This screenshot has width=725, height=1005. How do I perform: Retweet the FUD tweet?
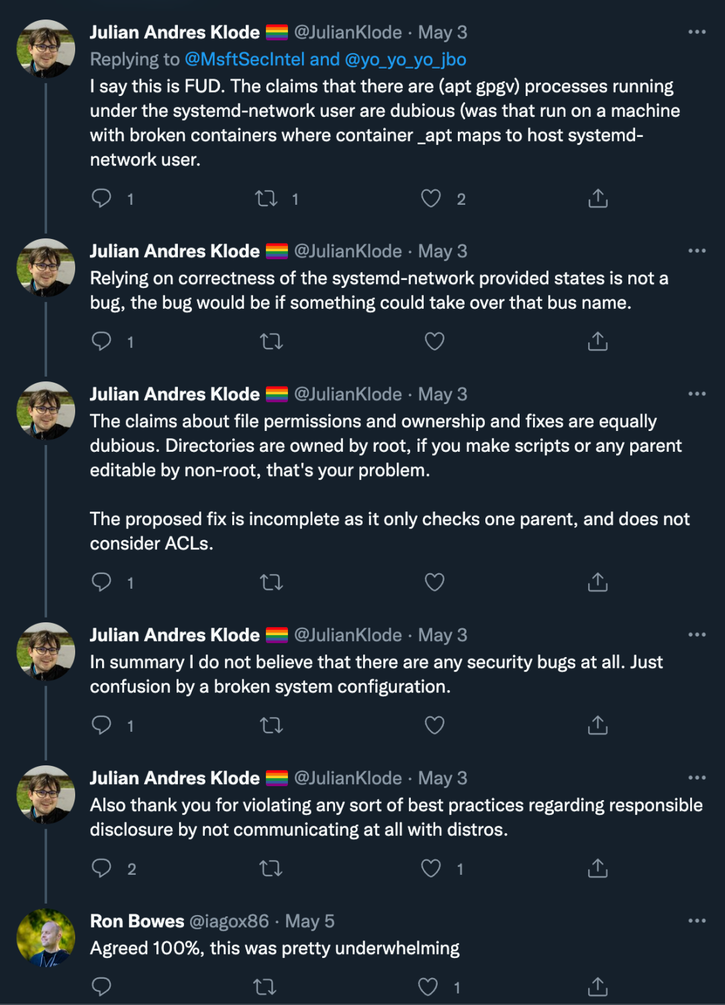pos(267,199)
